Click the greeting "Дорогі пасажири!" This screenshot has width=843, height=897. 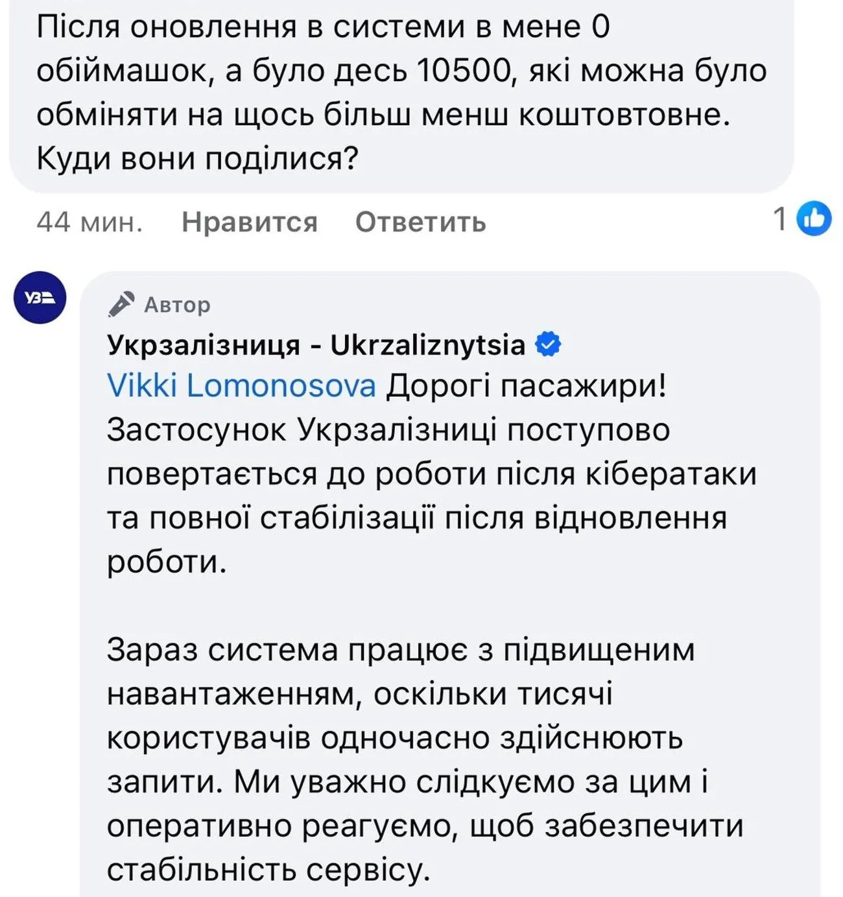(527, 386)
